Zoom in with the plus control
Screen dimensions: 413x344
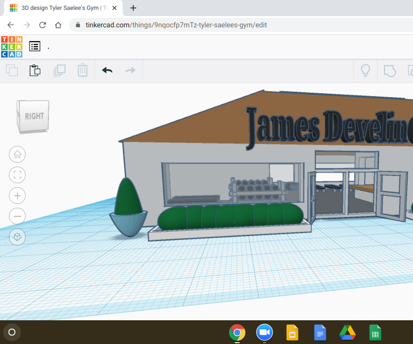[17, 195]
